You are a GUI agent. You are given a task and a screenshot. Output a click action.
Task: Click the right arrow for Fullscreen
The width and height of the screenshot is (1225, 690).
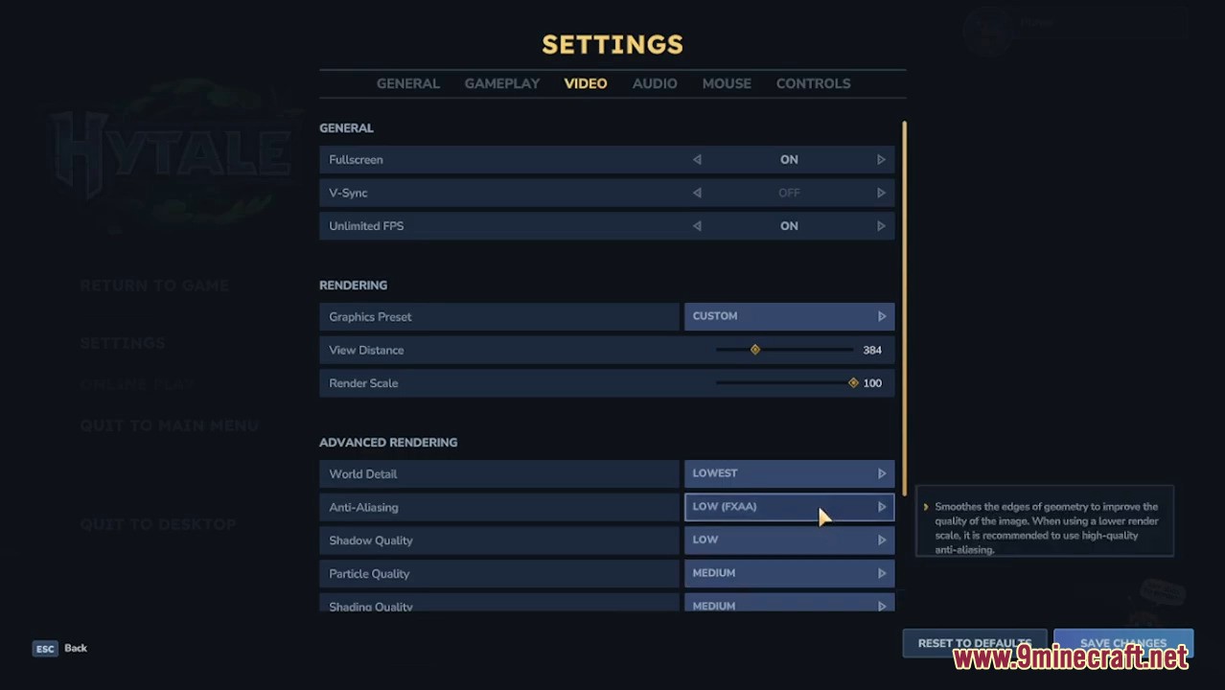[x=881, y=160]
